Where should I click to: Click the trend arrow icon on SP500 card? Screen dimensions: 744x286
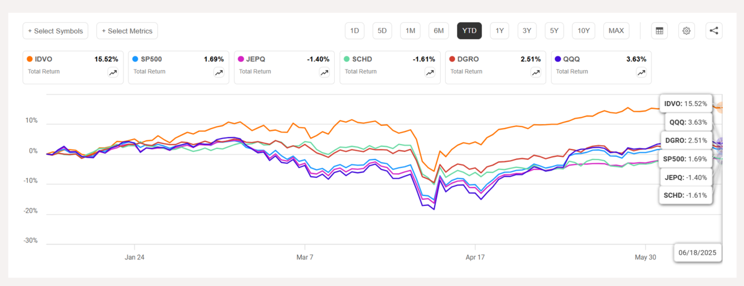click(219, 72)
